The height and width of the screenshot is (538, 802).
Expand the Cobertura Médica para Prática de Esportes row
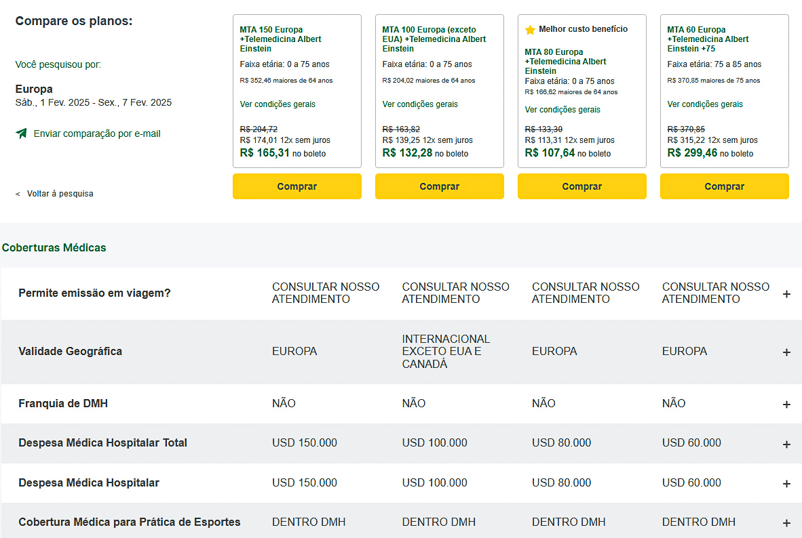[x=786, y=522]
